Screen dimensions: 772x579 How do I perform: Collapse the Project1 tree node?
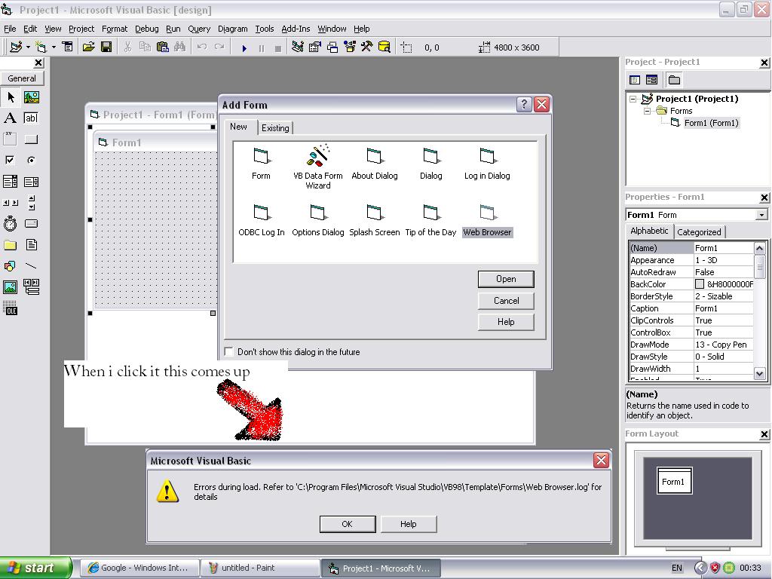pos(633,99)
